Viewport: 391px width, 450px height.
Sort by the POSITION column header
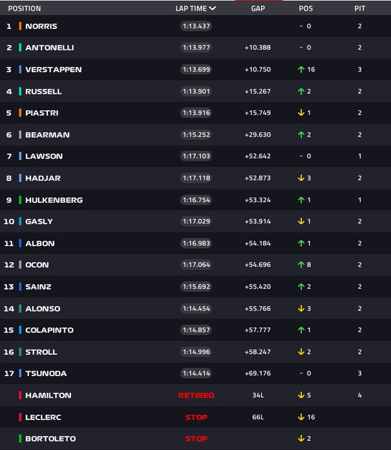point(25,8)
